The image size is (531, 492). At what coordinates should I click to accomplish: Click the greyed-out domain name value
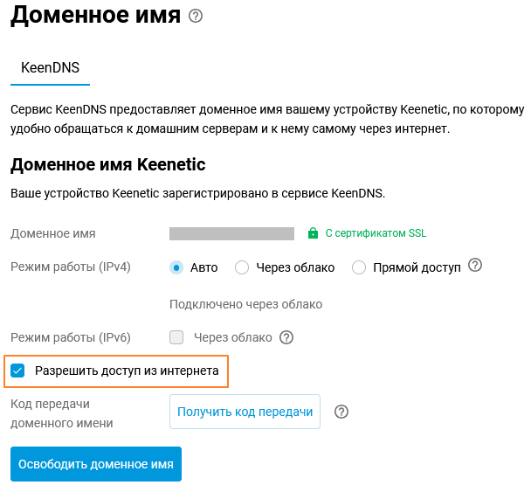231,234
